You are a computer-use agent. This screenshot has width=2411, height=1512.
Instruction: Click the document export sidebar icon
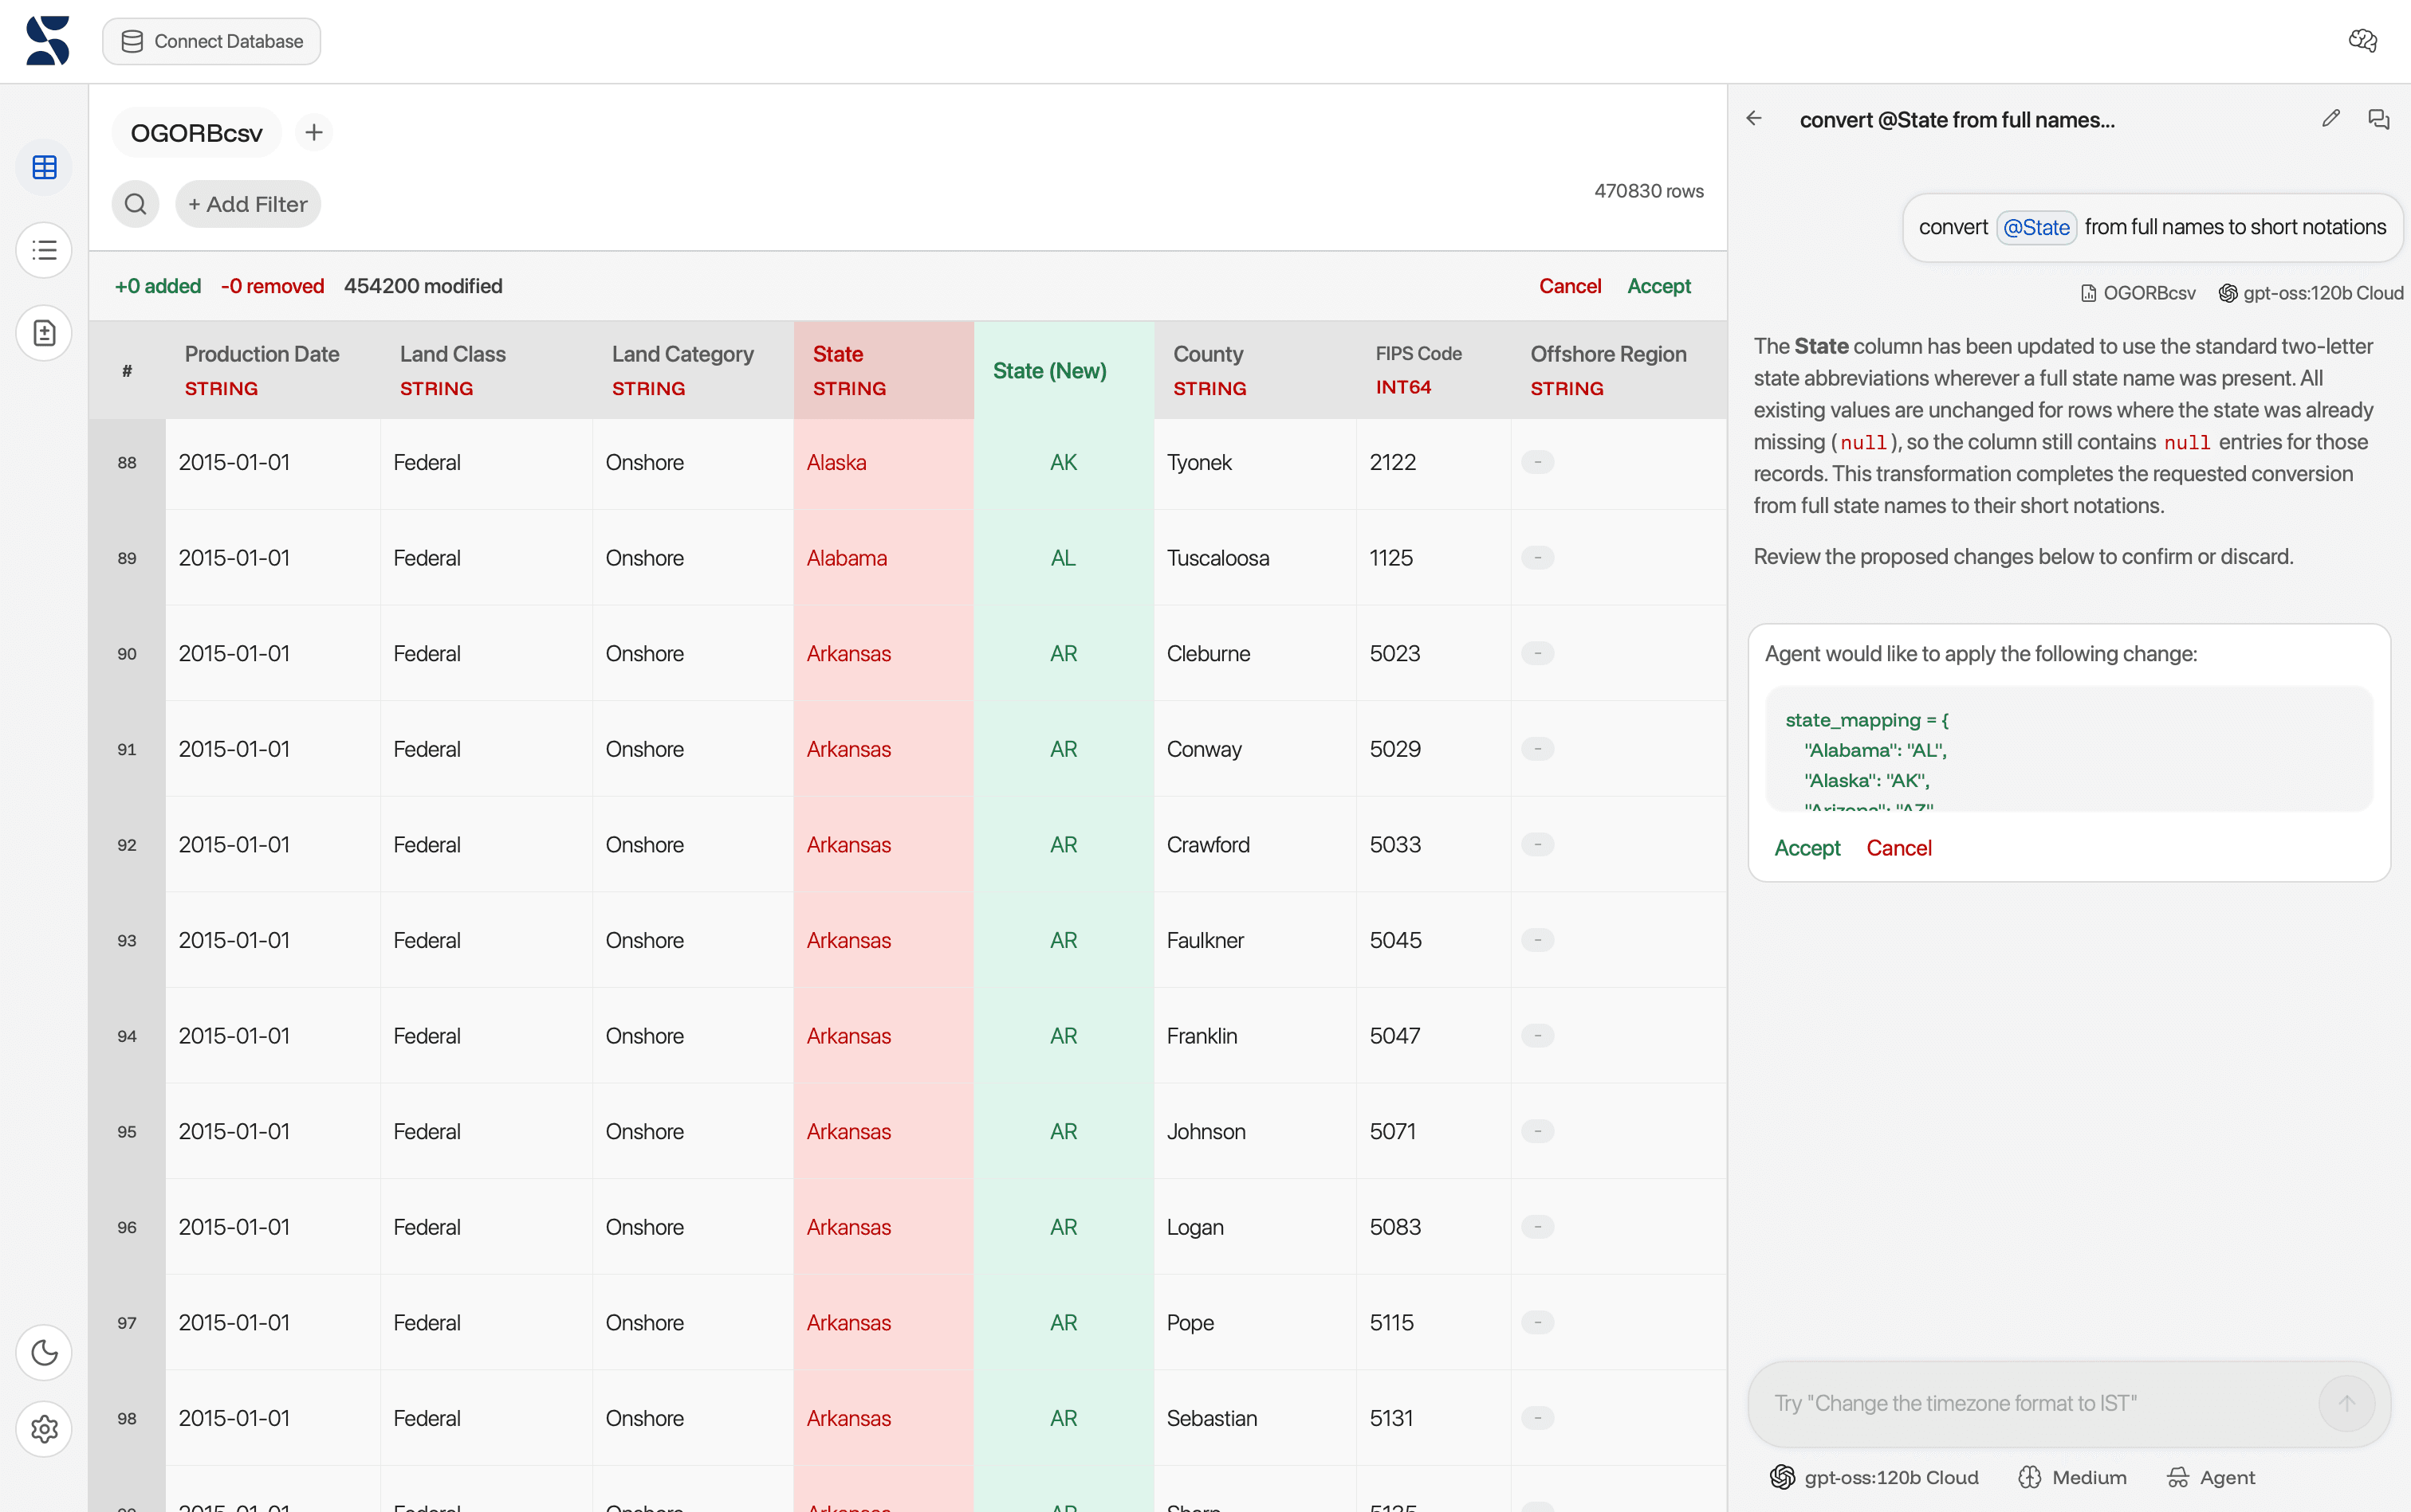click(x=44, y=333)
